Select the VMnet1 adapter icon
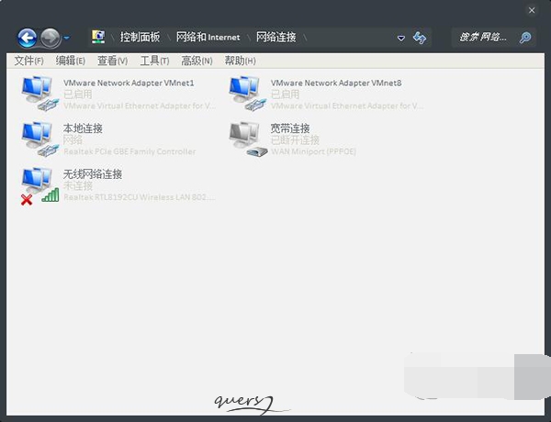551x422 pixels. click(39, 94)
